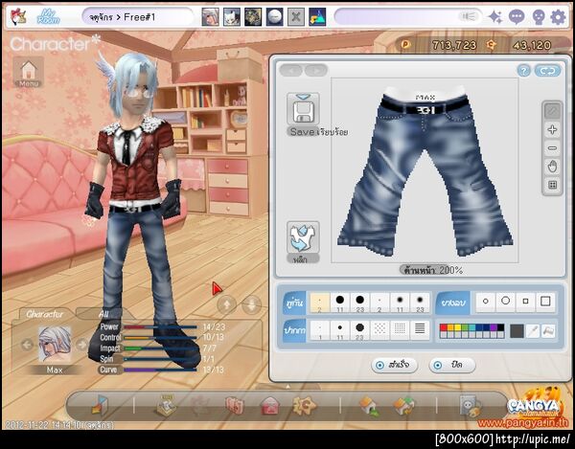575x449 pixels.
Task: Focus the top chat input field
Action: [408, 17]
